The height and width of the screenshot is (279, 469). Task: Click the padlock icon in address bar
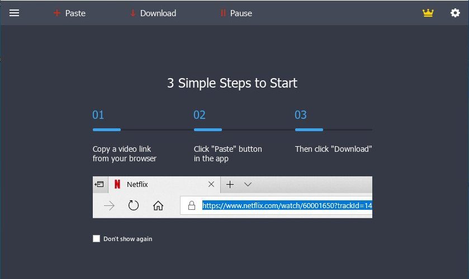(x=192, y=205)
